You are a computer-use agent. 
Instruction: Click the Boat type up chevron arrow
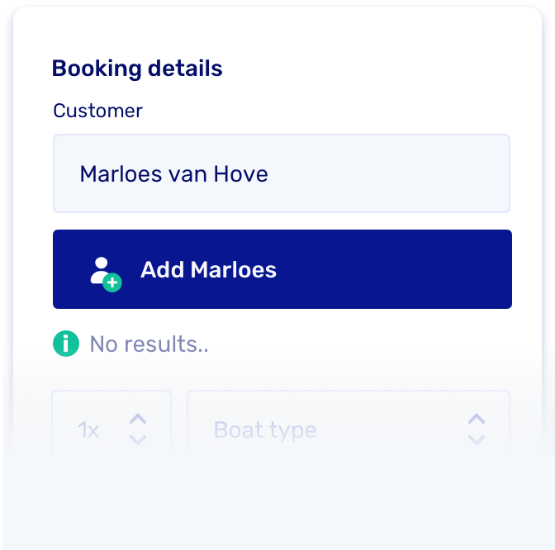[477, 420]
